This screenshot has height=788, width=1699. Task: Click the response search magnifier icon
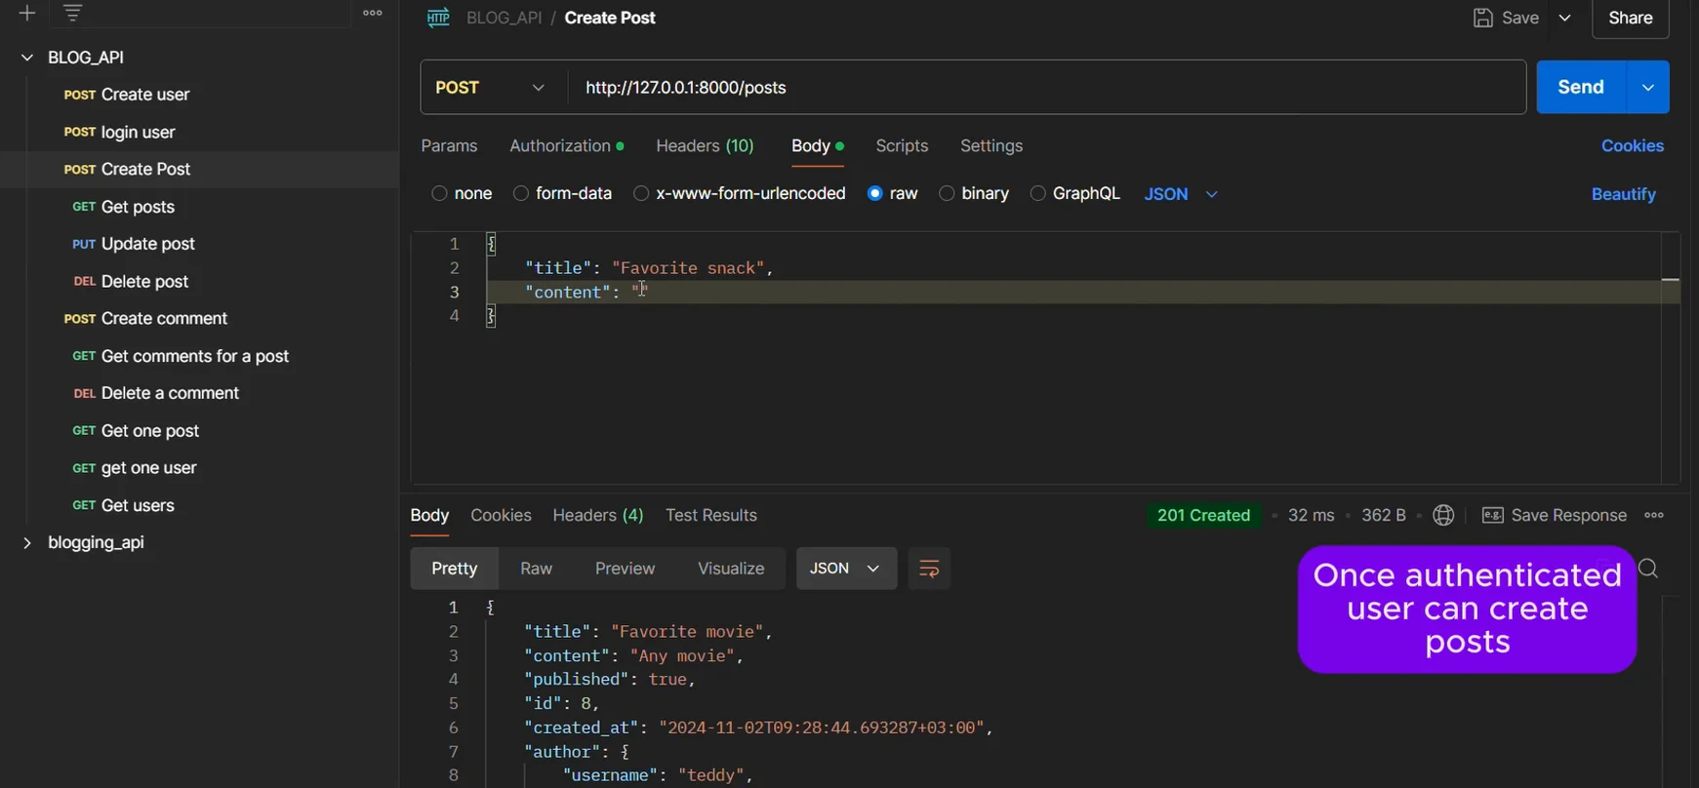point(1648,569)
